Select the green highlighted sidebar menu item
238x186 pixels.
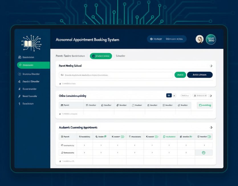tap(33, 65)
